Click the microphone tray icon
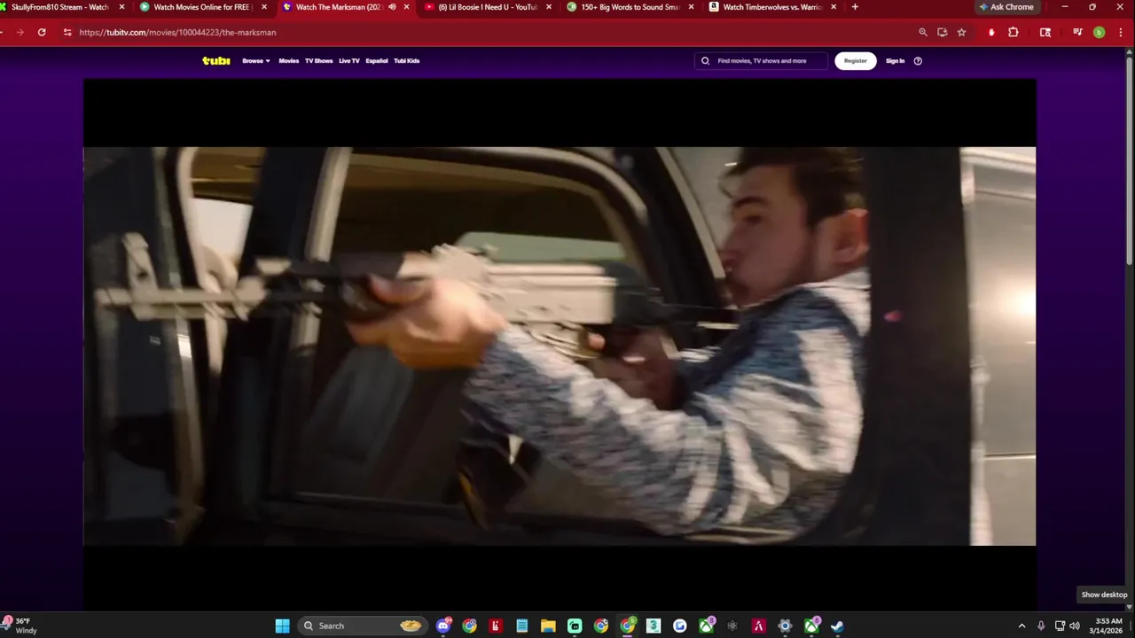The height and width of the screenshot is (638, 1135). click(1041, 626)
